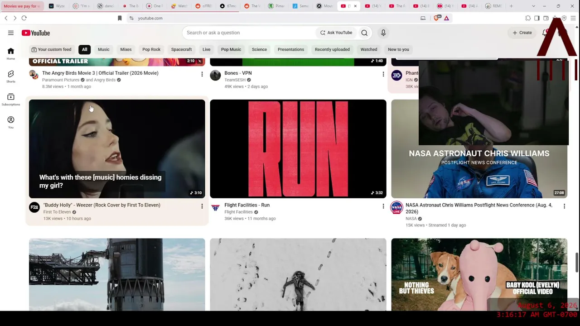
Task: Open the Bones - VPN video title
Action: (238, 73)
